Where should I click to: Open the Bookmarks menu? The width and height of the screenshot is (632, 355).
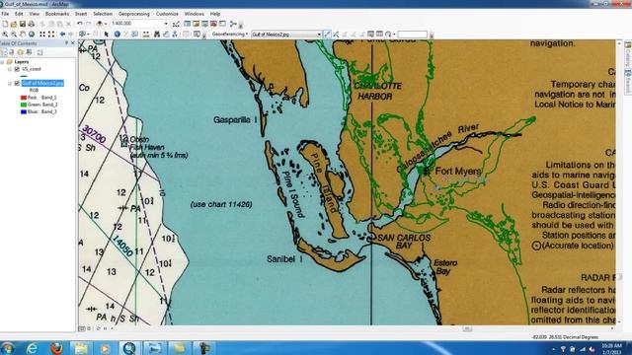click(57, 14)
